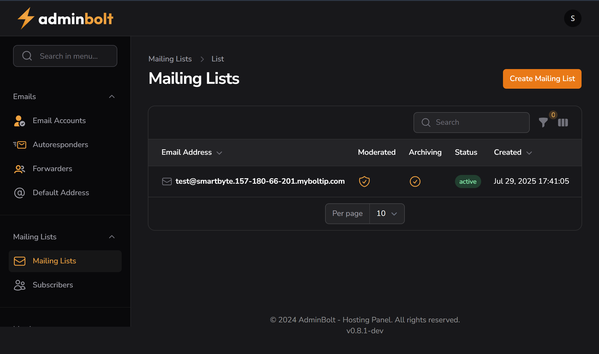Open Mailing Lists breadcrumb link
Image resolution: width=599 pixels, height=354 pixels.
click(x=170, y=59)
